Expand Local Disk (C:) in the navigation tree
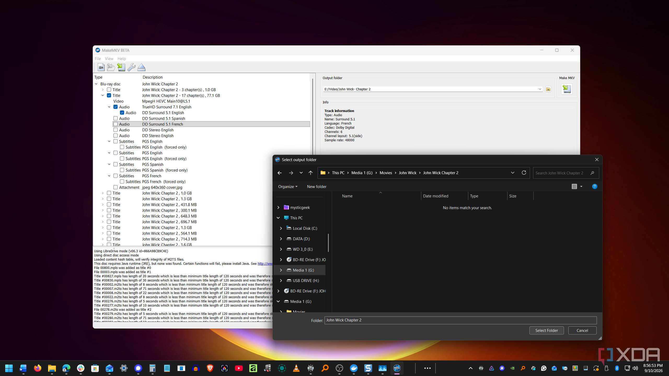 (x=281, y=228)
